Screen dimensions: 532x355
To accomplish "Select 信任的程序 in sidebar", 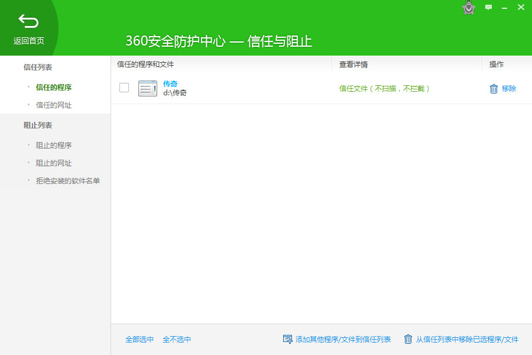I will pyautogui.click(x=54, y=88).
